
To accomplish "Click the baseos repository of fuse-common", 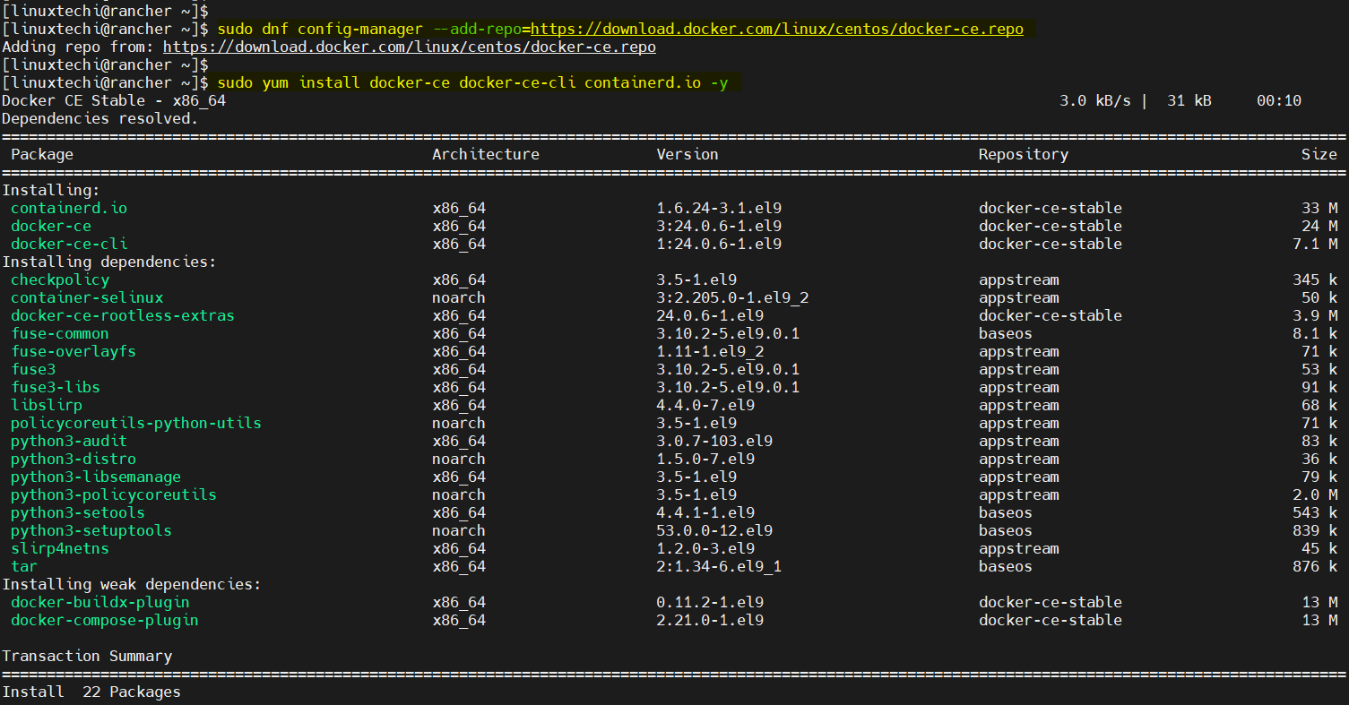I will pyautogui.click(x=1006, y=333).
